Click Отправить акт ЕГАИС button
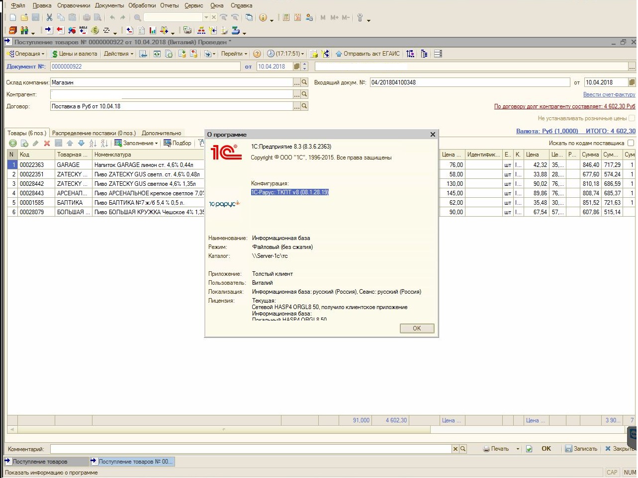Image resolution: width=638 pixels, height=478 pixels. [367, 54]
